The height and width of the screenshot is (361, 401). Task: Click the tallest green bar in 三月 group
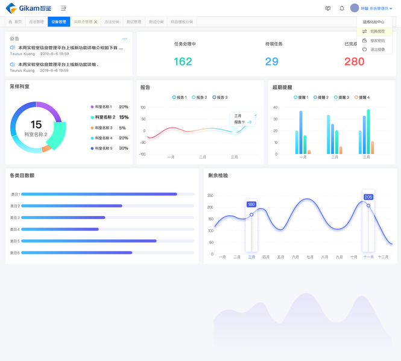click(368, 132)
